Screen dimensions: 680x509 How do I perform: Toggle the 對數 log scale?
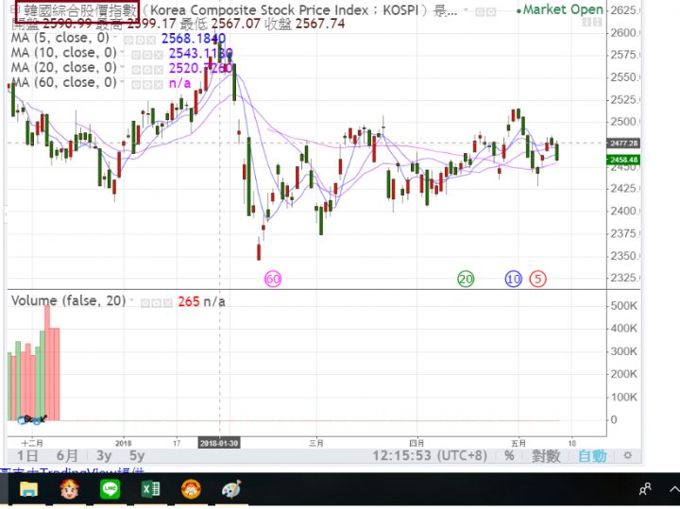(547, 456)
